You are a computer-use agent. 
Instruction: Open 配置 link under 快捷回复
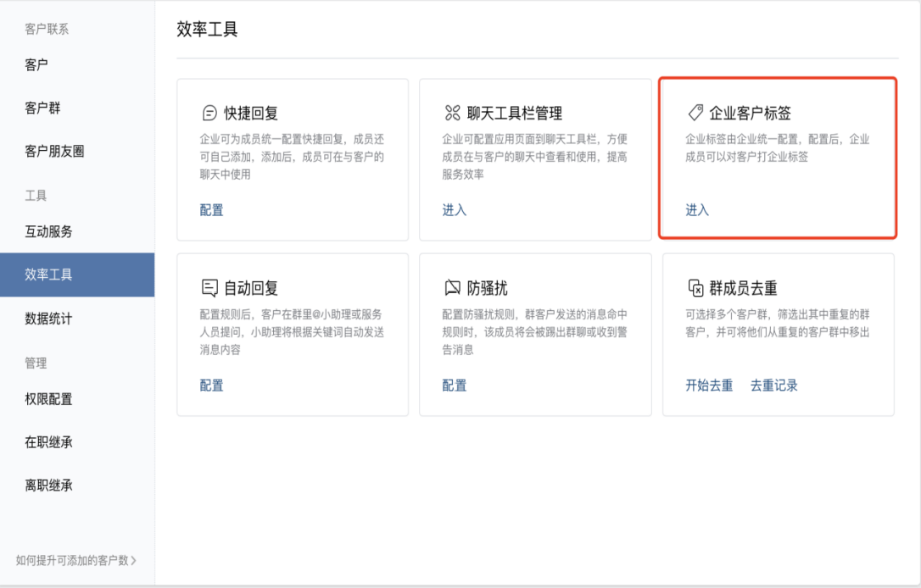point(212,210)
